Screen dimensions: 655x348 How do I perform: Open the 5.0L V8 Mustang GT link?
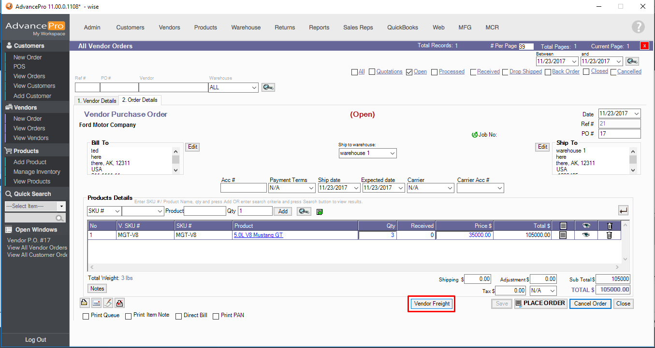[x=258, y=235]
